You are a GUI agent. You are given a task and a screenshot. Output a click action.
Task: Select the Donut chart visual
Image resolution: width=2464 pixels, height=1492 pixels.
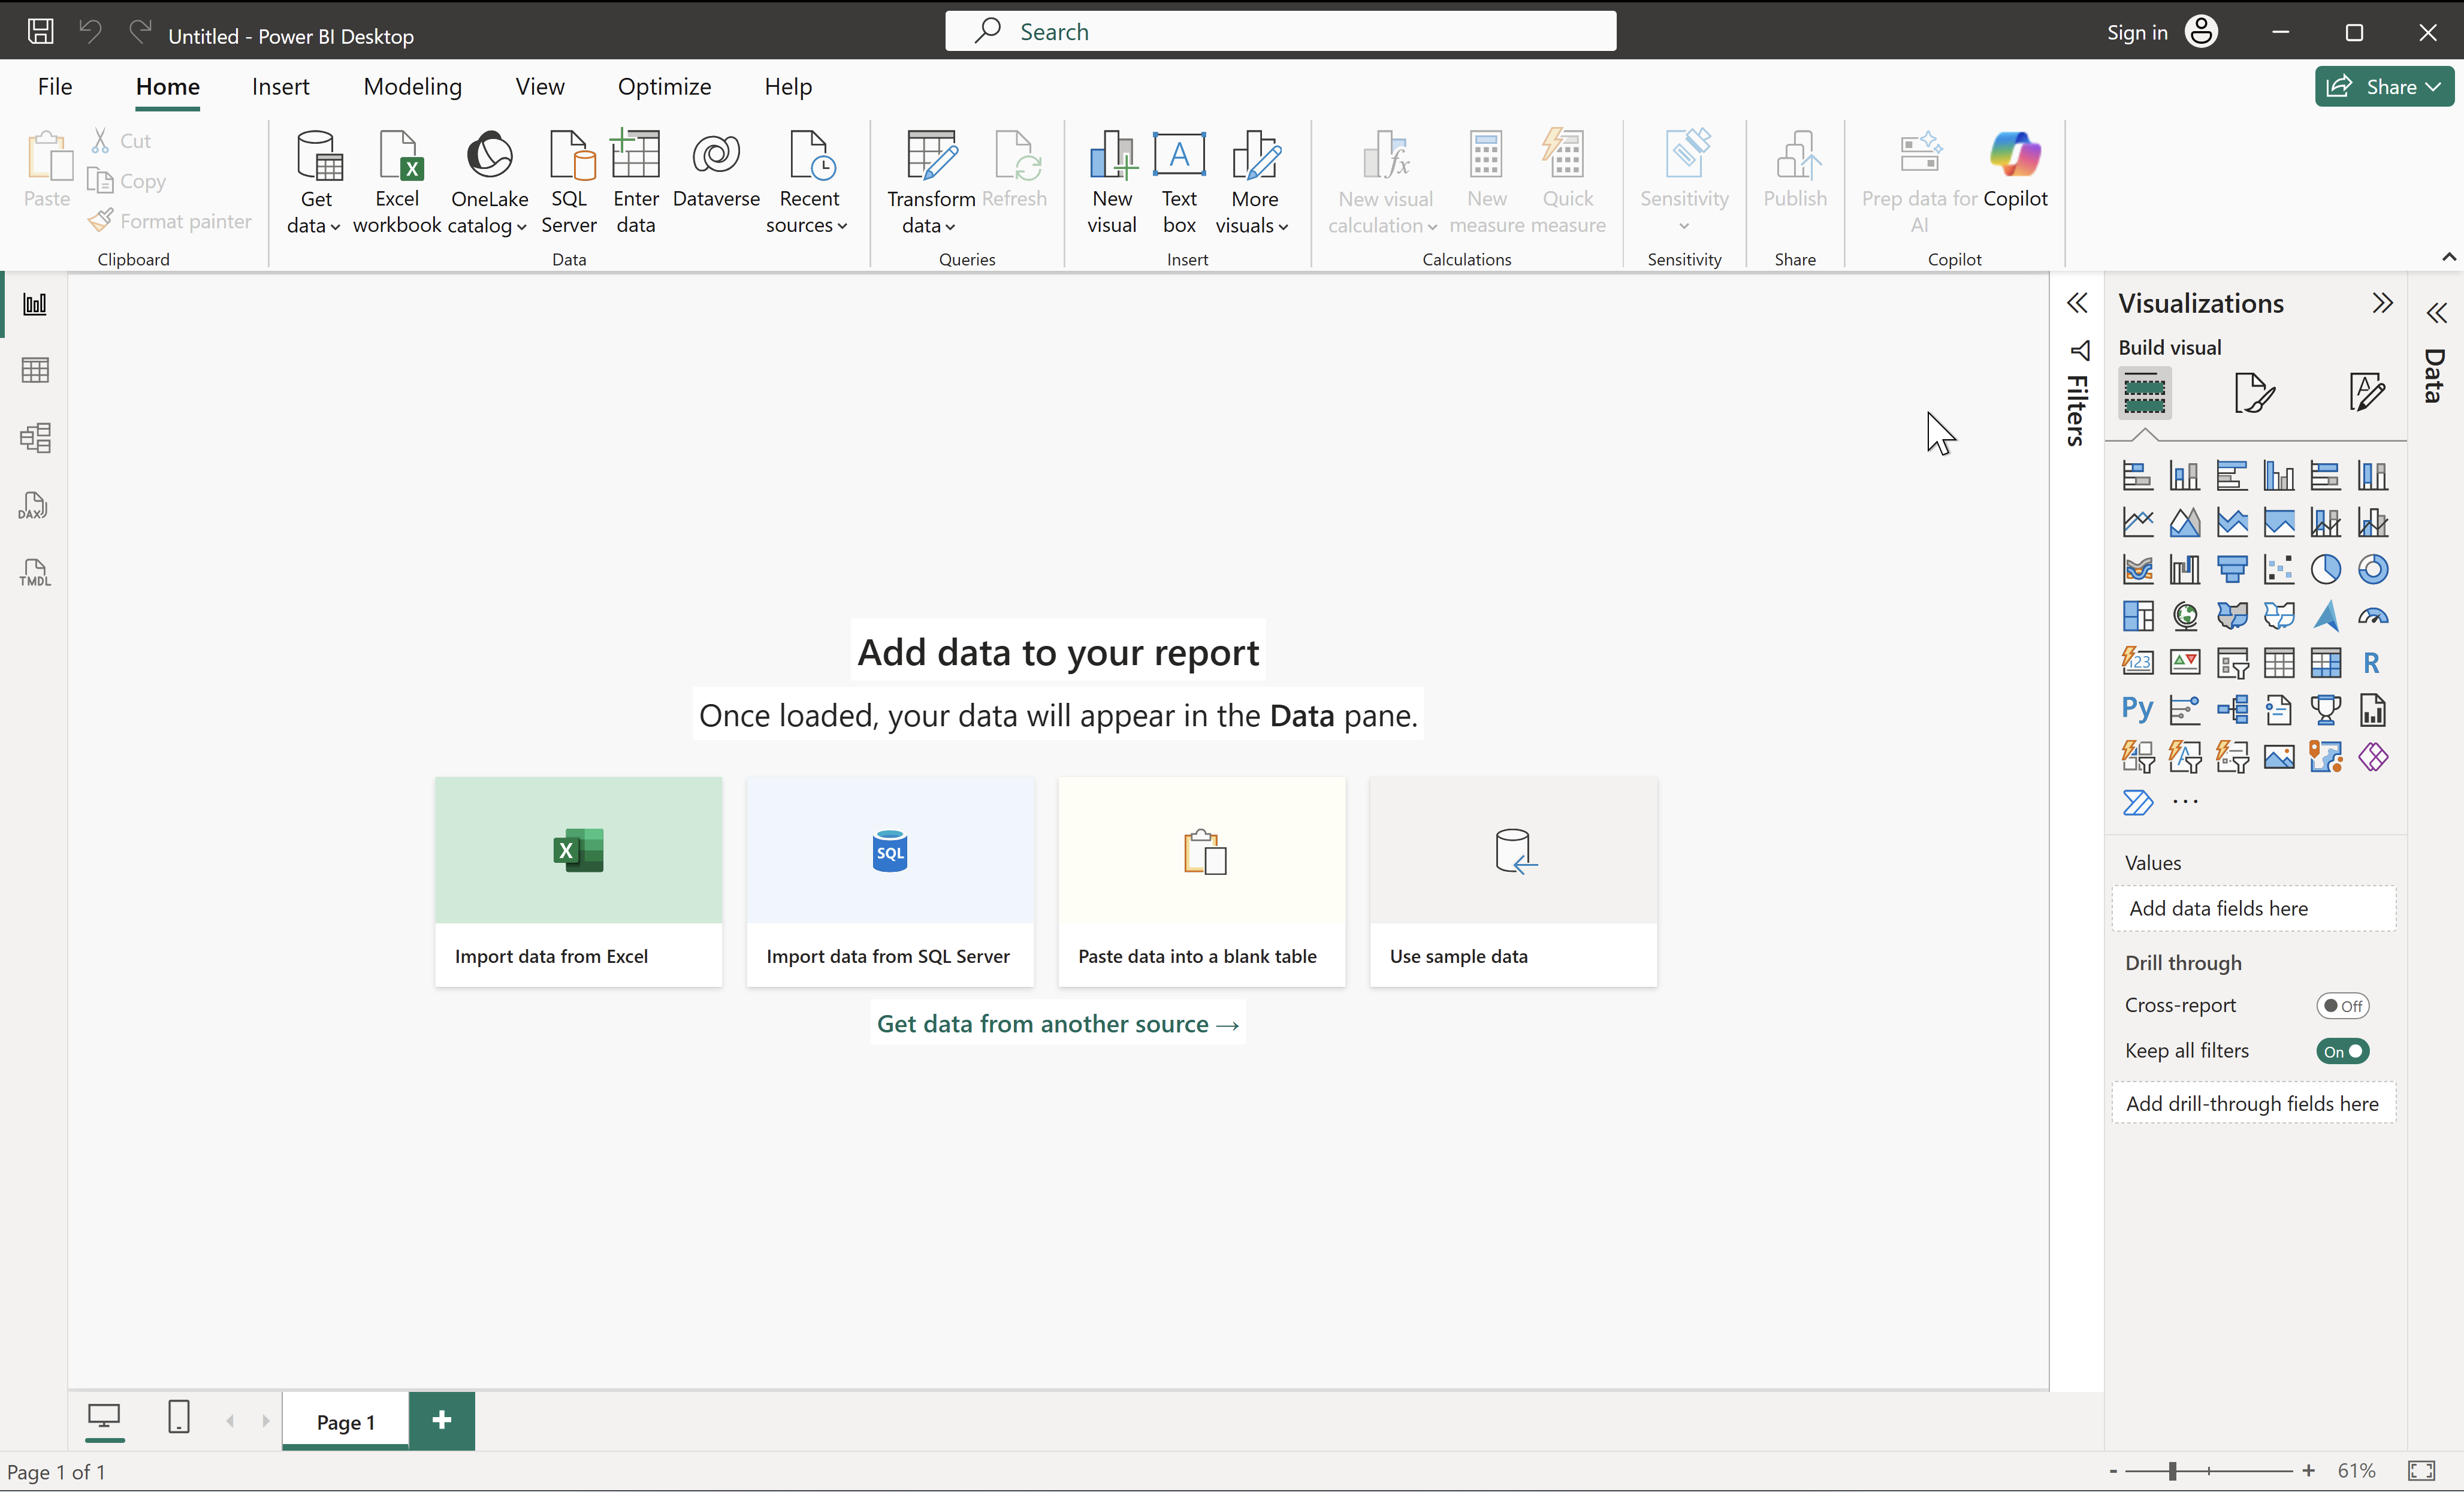coord(2373,569)
